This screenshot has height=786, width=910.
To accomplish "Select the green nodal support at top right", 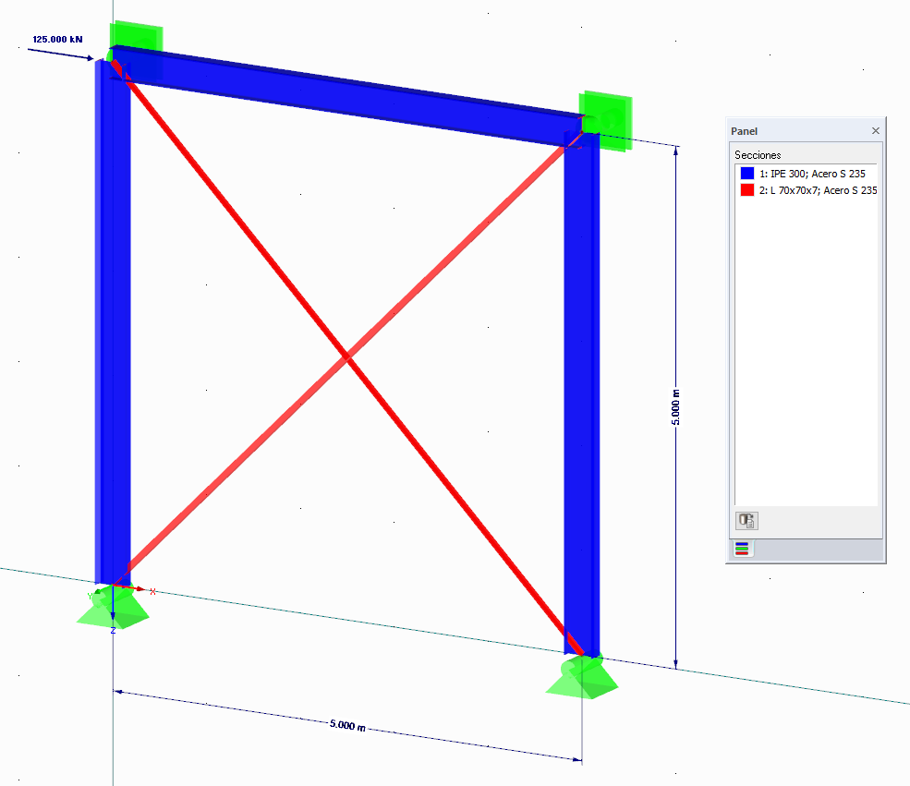I will [606, 120].
